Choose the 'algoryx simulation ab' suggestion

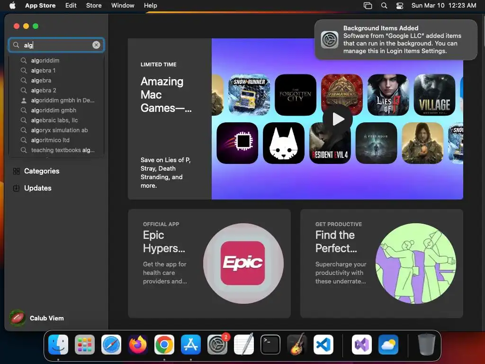[x=56, y=130]
